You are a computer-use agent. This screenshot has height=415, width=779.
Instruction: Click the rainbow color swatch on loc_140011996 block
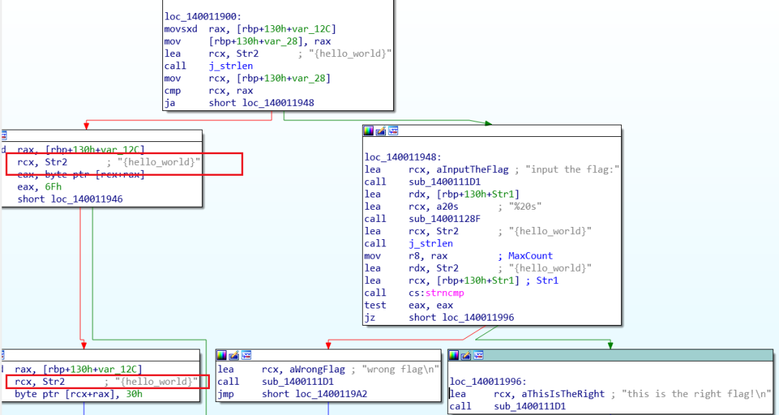pyautogui.click(x=454, y=355)
